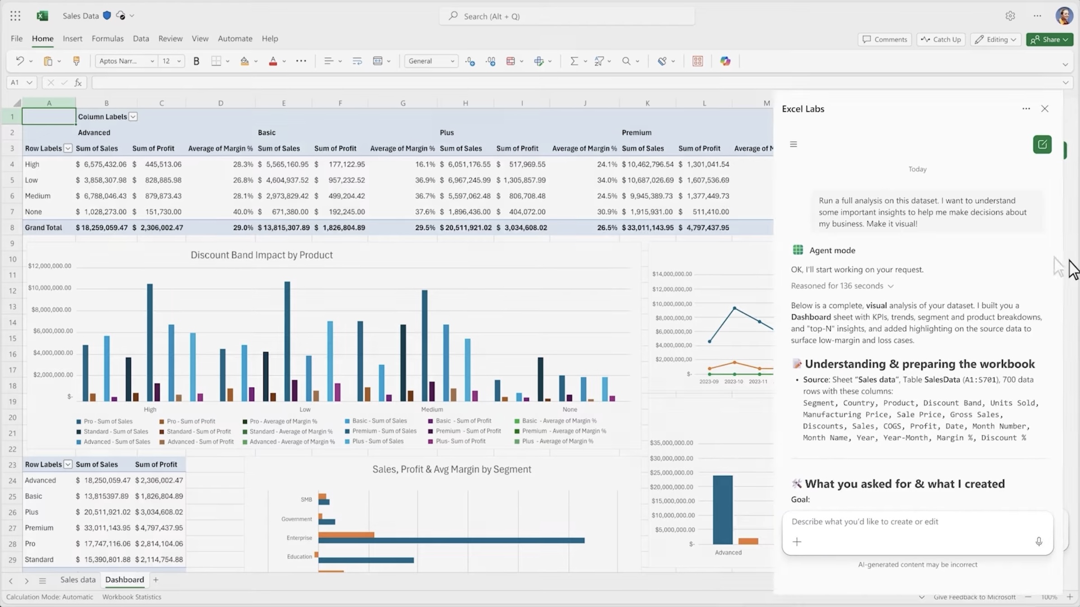1080x607 pixels.
Task: Open Copilot from the toolbar
Action: (725, 61)
